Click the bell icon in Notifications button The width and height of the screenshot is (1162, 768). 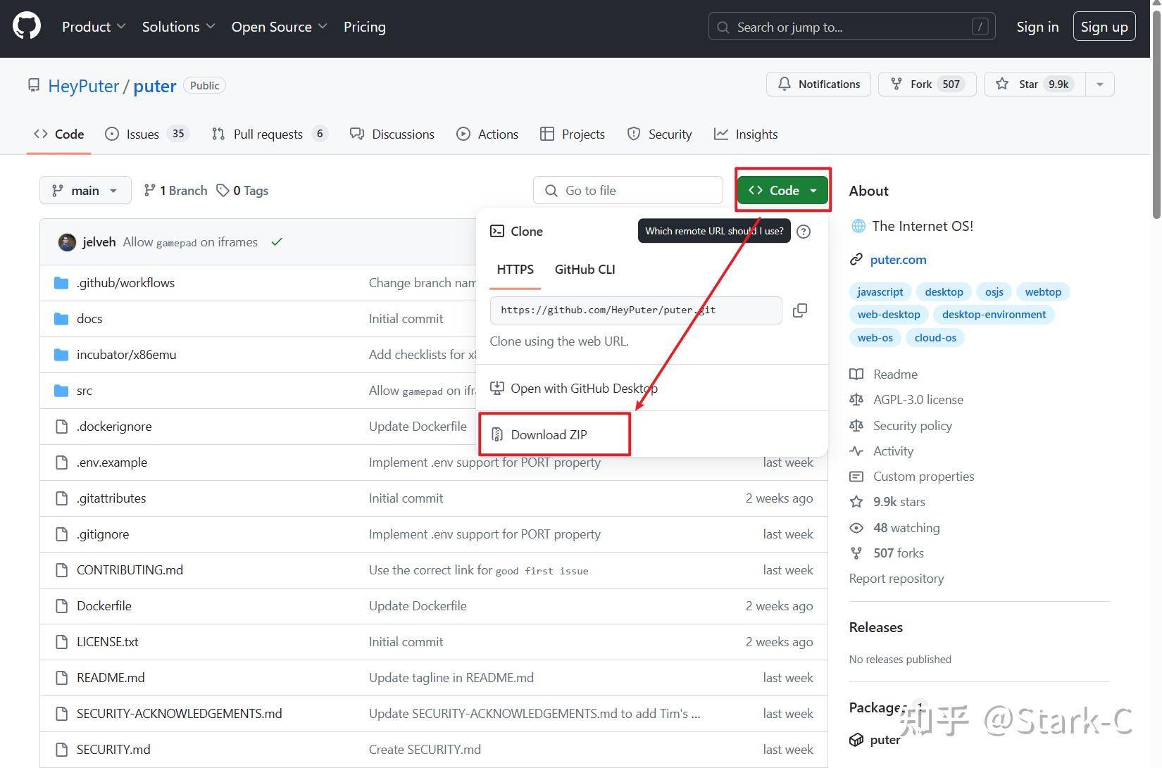pos(785,84)
